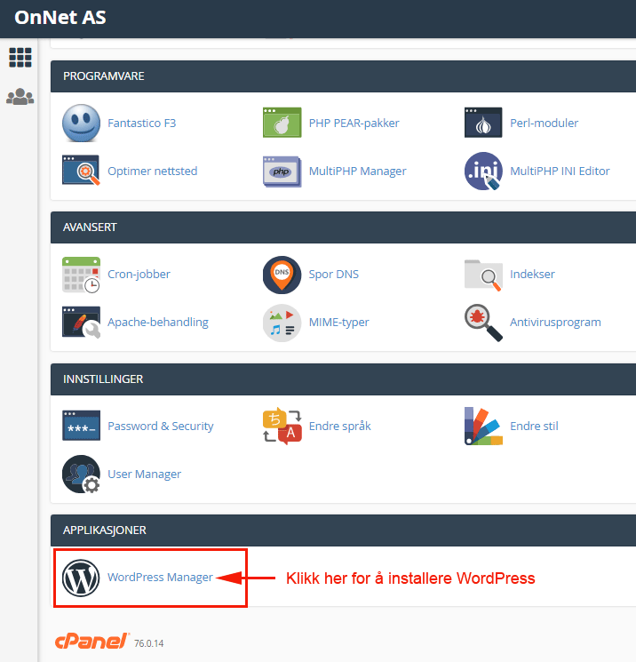Open the MIME-typer link
Viewport: 636px width, 662px height.
pyautogui.click(x=339, y=323)
